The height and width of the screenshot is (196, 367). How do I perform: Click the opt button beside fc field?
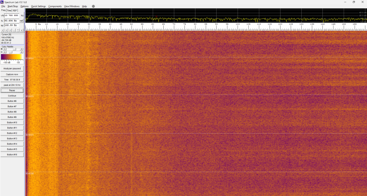click(x=21, y=21)
